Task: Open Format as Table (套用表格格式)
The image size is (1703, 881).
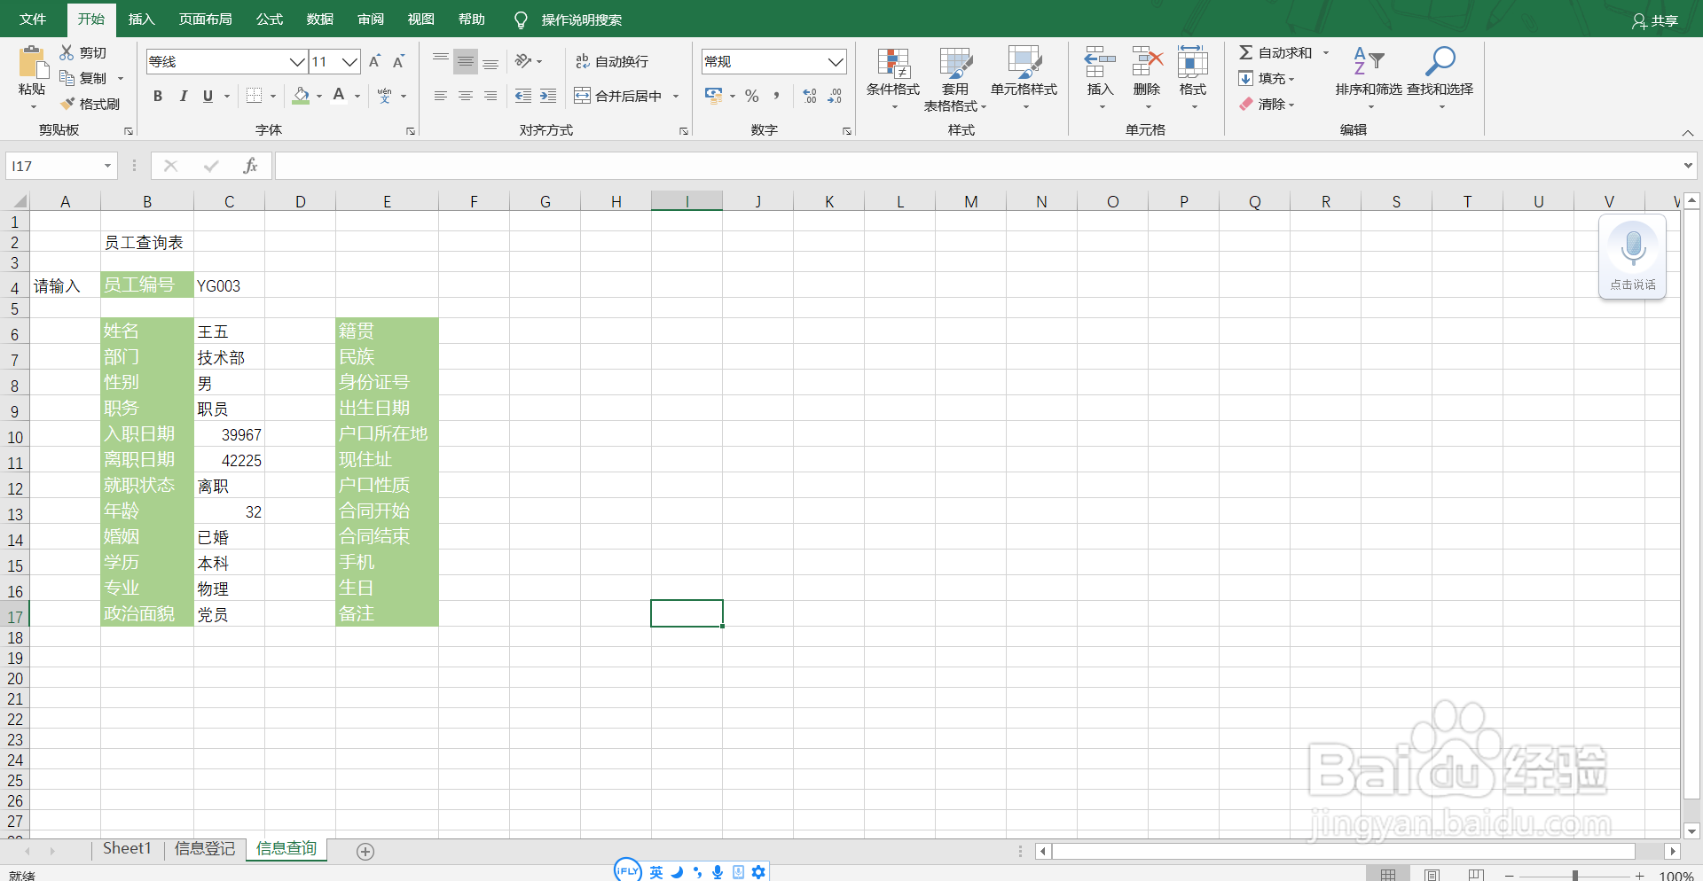Action: point(955,78)
